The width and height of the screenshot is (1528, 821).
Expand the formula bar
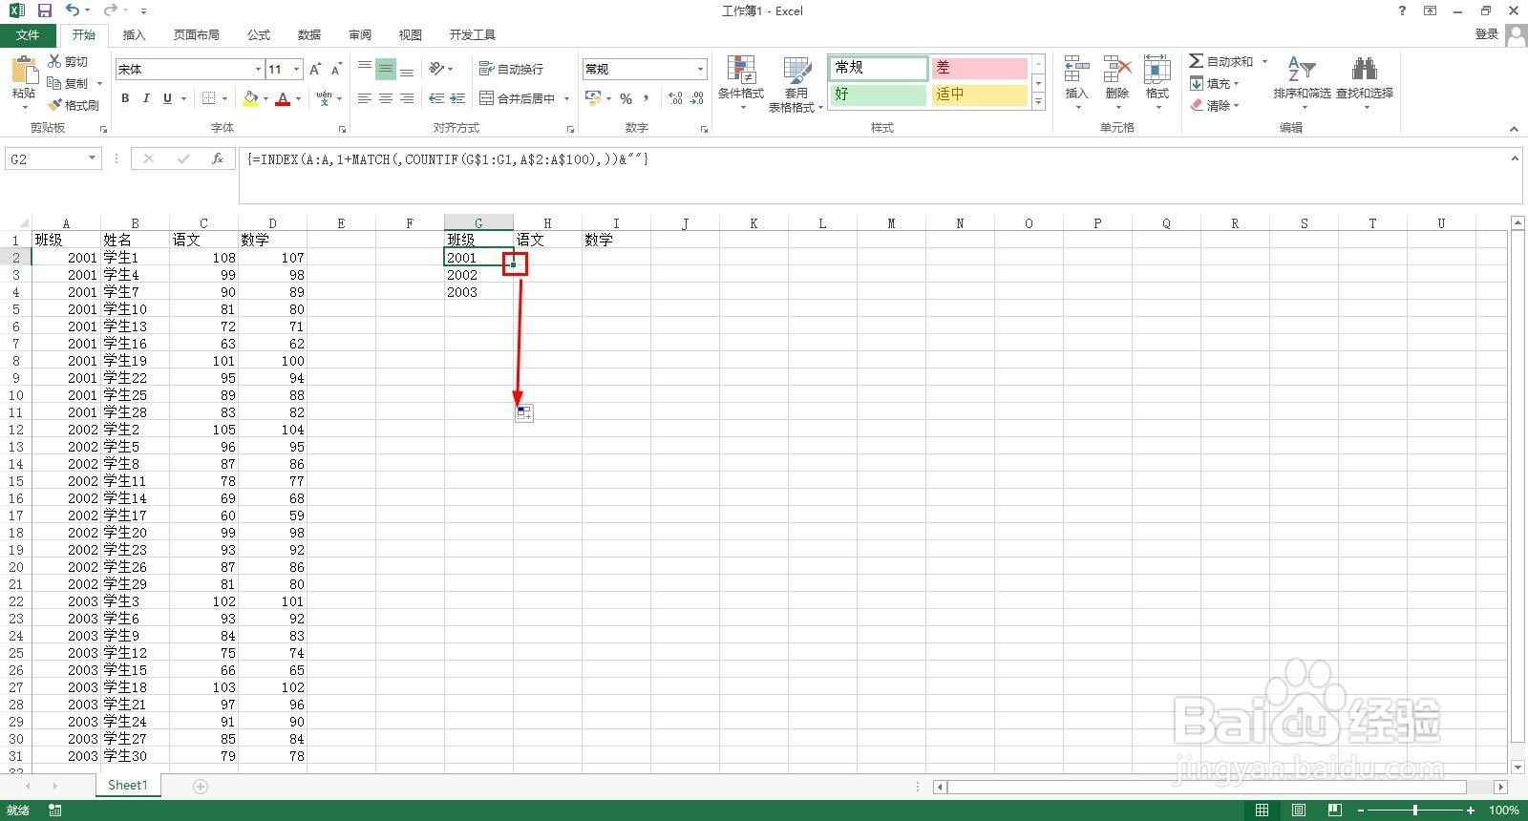[1515, 158]
